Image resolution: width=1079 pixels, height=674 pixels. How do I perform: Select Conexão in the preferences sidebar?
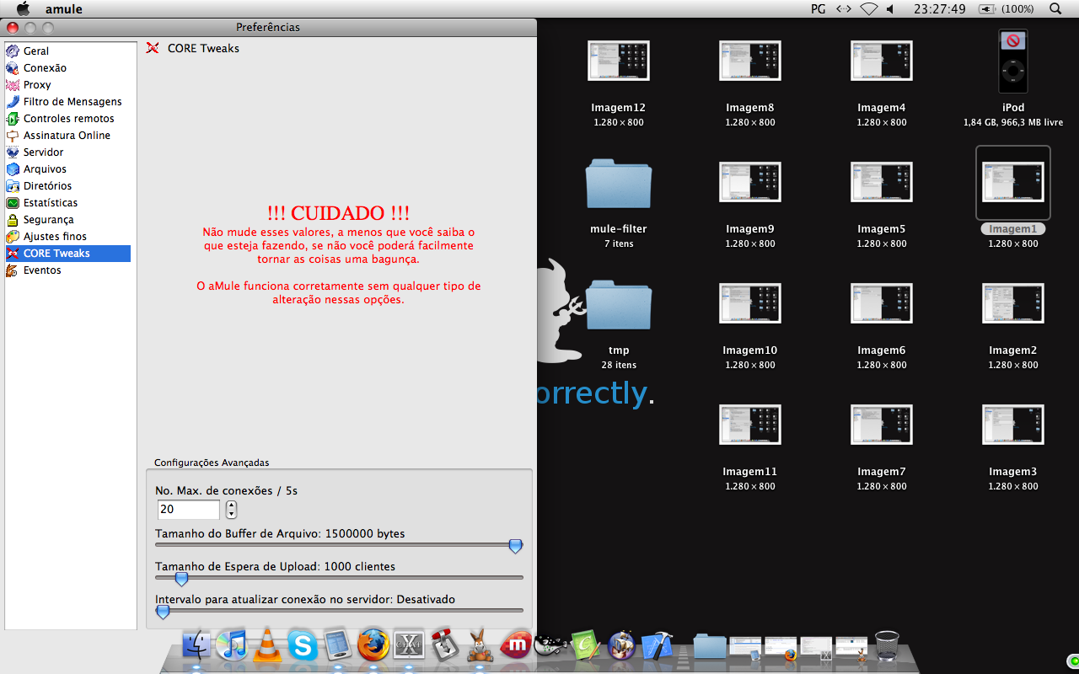[44, 68]
